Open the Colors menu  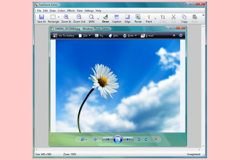61,11
